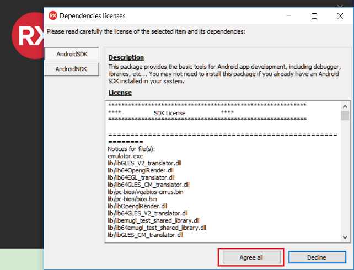Click the 'Dependencies licenses' window title
The height and width of the screenshot is (270, 354).
(x=92, y=16)
